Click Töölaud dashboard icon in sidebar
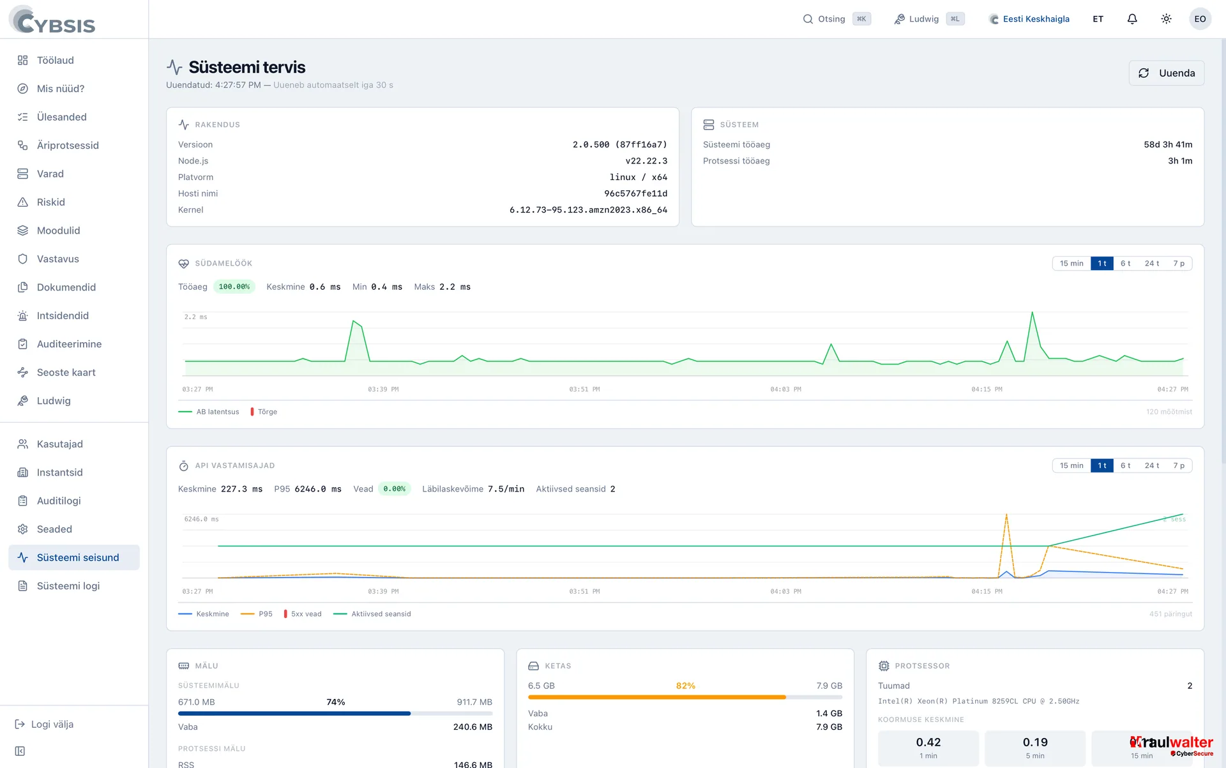The height and width of the screenshot is (768, 1226). tap(23, 60)
